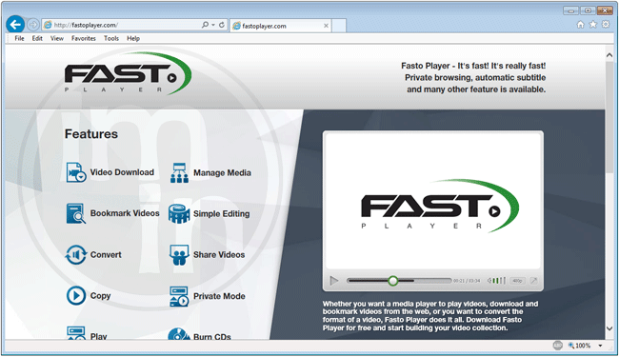Click the Features heading
The height and width of the screenshot is (357, 619).
pos(91,134)
